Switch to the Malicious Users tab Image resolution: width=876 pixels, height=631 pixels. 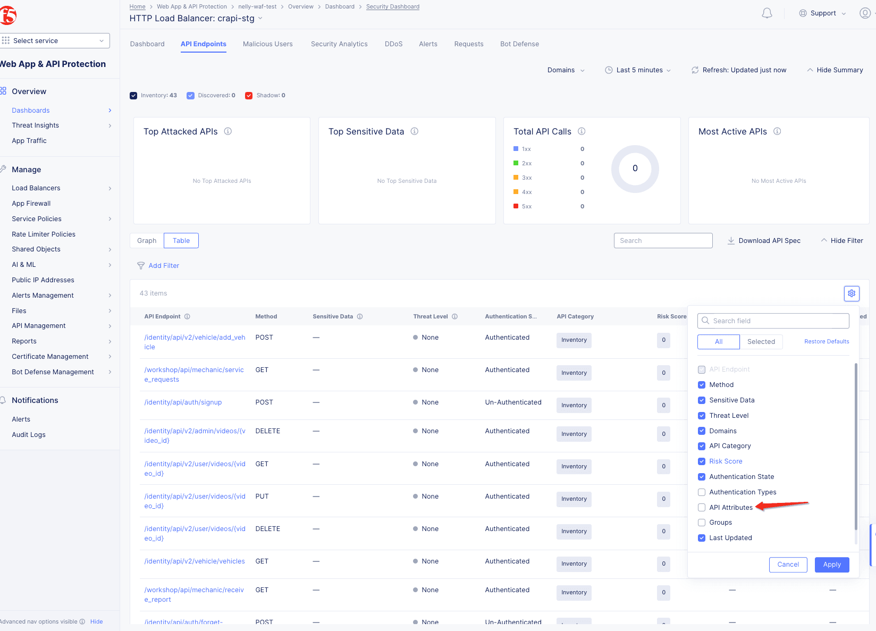click(268, 44)
